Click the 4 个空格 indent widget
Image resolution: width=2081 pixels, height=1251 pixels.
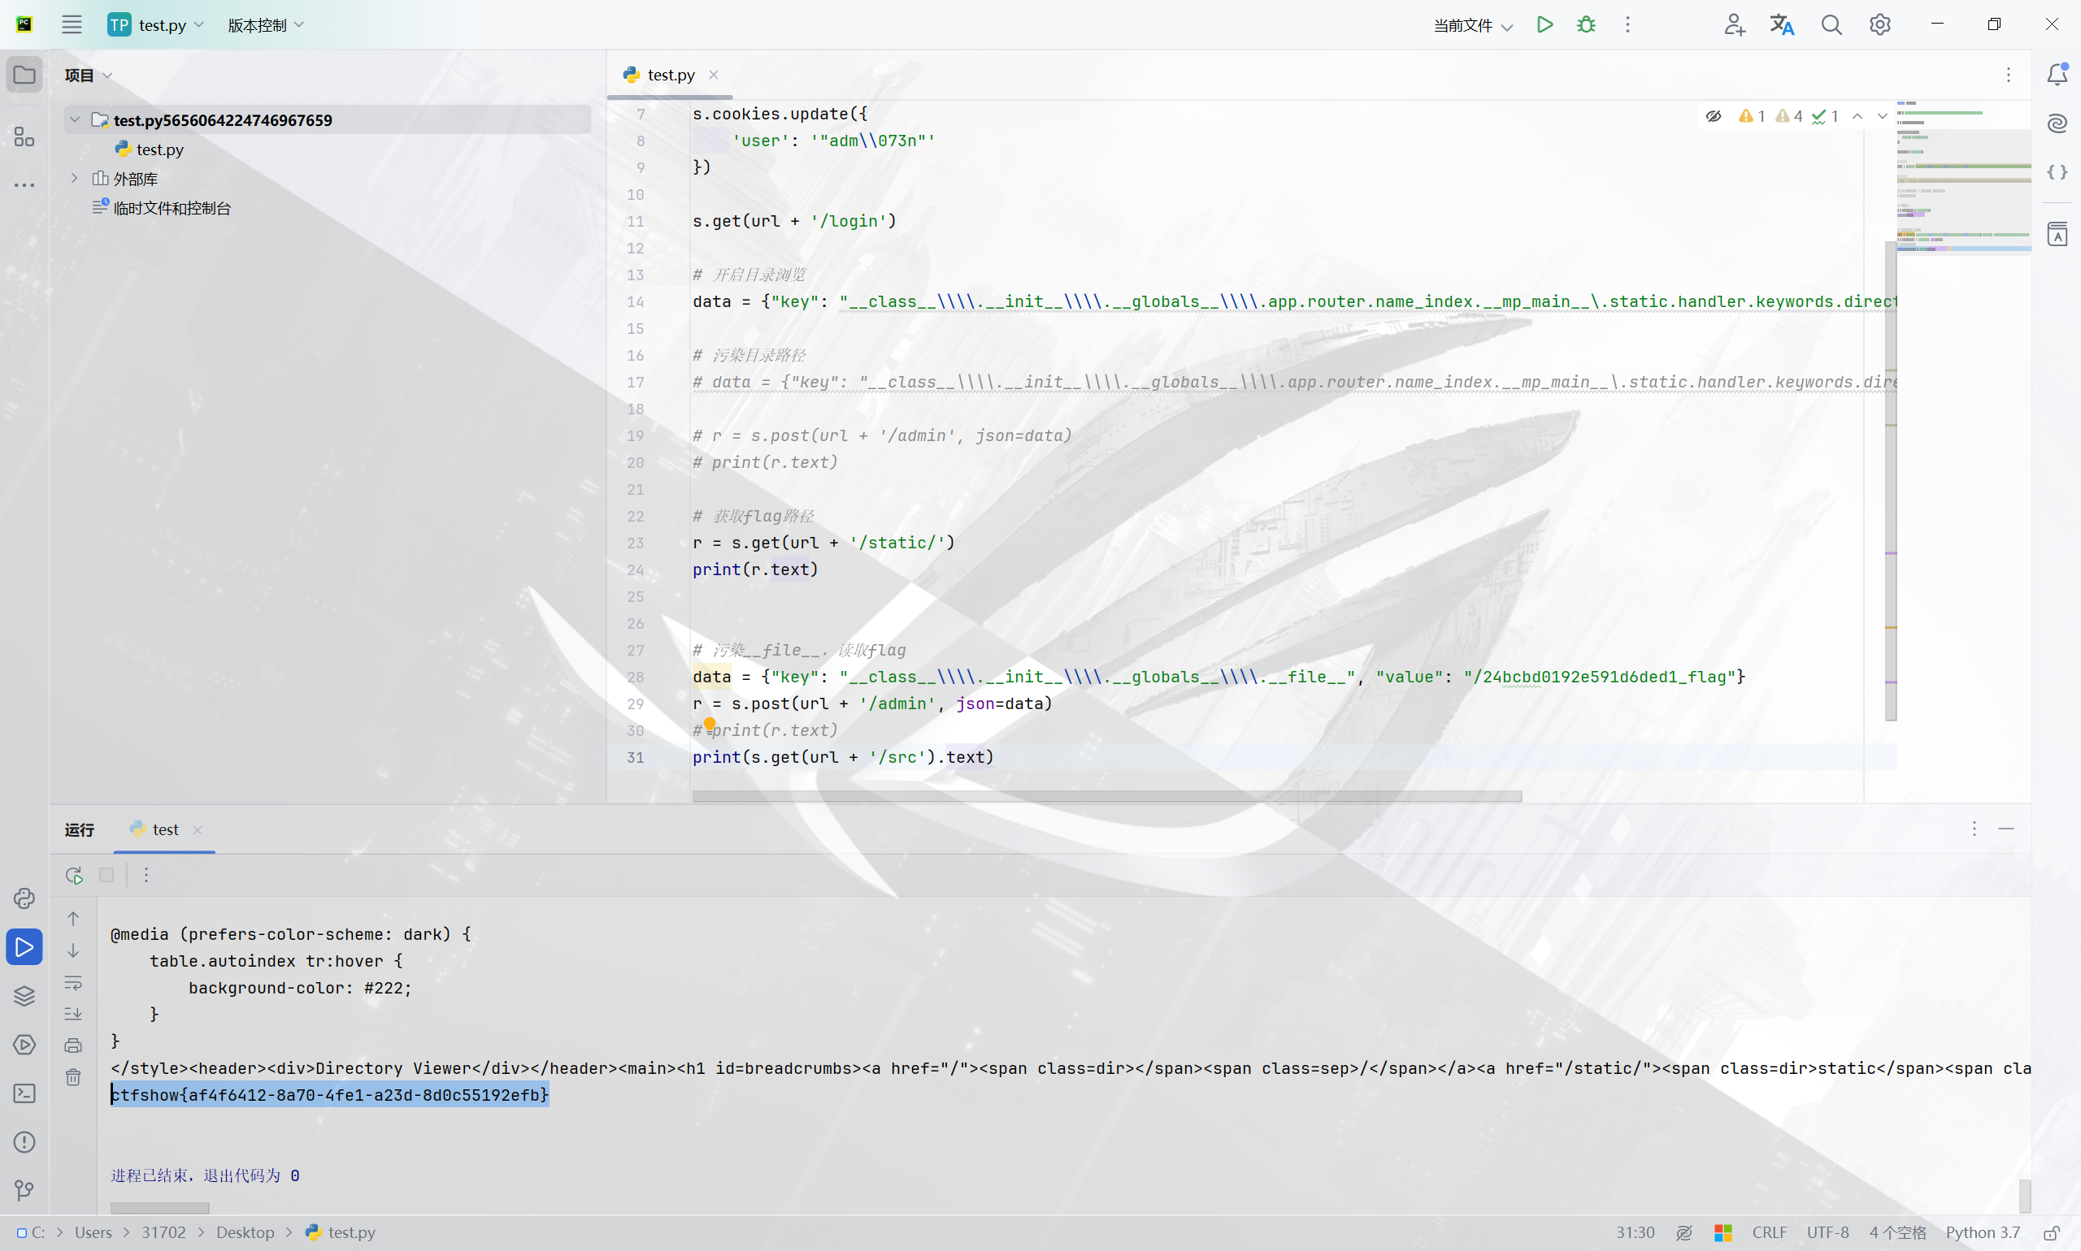1897,1232
